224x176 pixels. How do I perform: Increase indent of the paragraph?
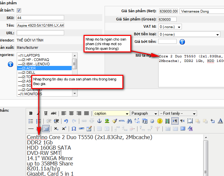coord(56,121)
